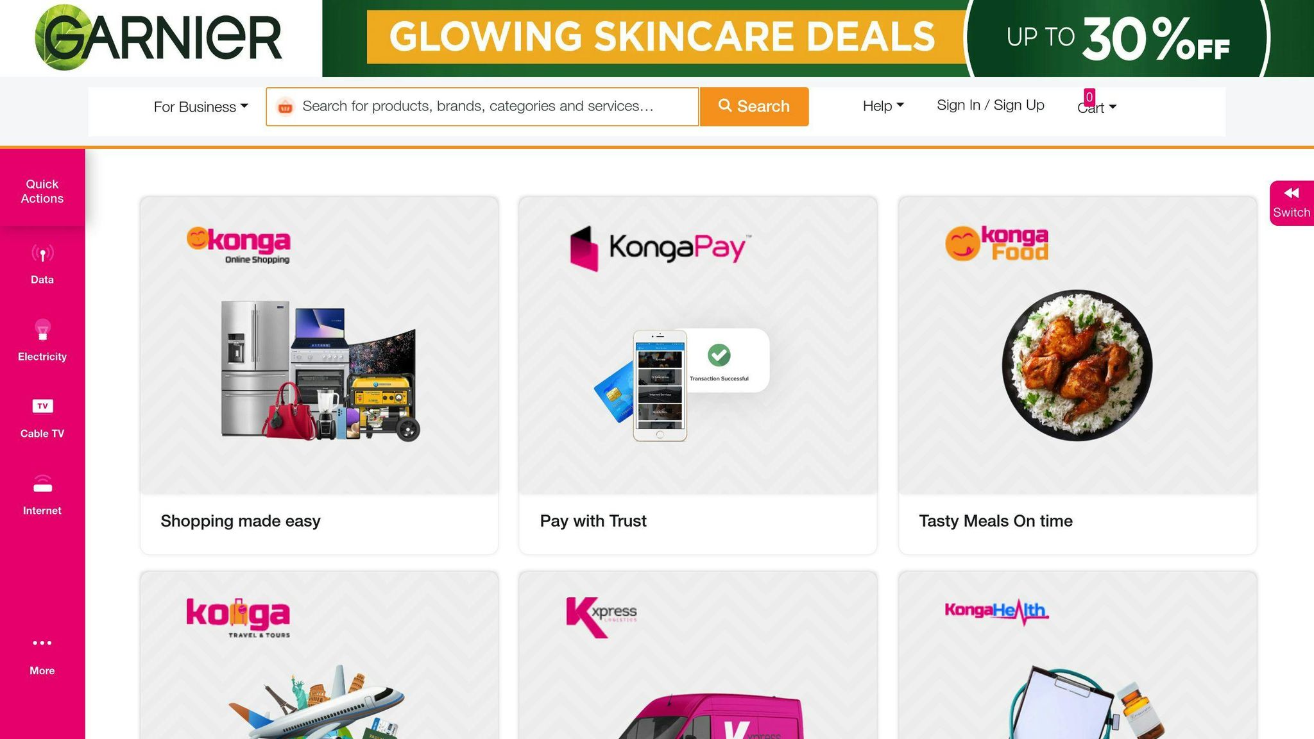Open the Shopping made easy card
This screenshot has height=739, width=1314.
(x=319, y=375)
